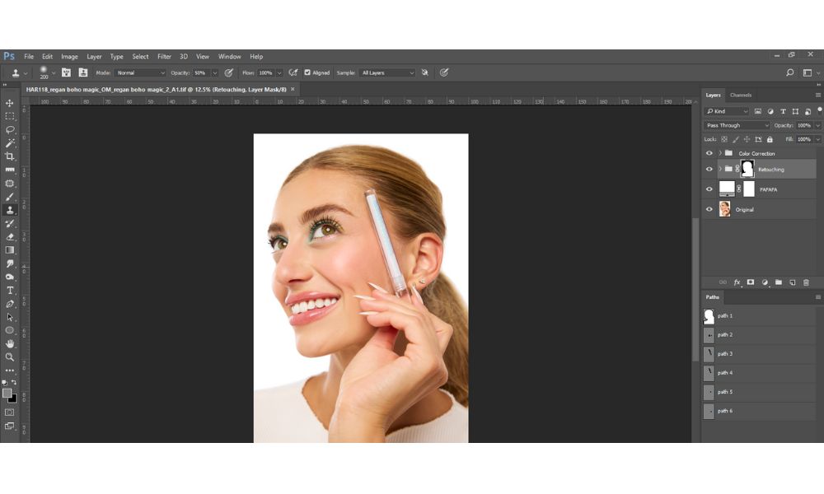The height and width of the screenshot is (494, 824).
Task: Open the Edit Toolbar three-dots menu
Action: 9,370
